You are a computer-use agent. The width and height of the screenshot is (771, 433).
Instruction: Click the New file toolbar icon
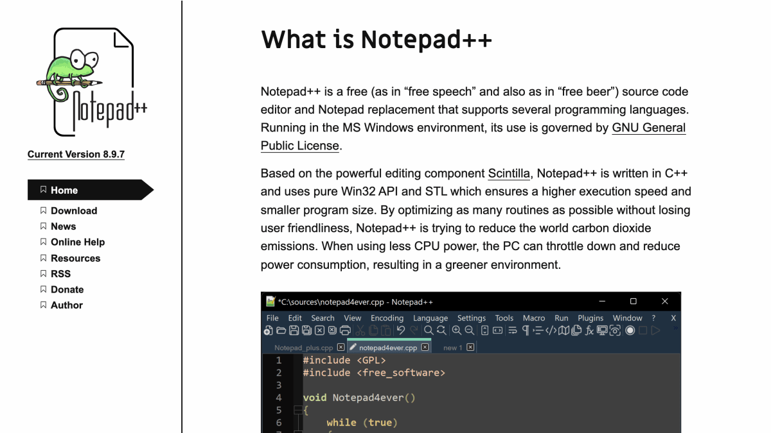[x=268, y=330]
